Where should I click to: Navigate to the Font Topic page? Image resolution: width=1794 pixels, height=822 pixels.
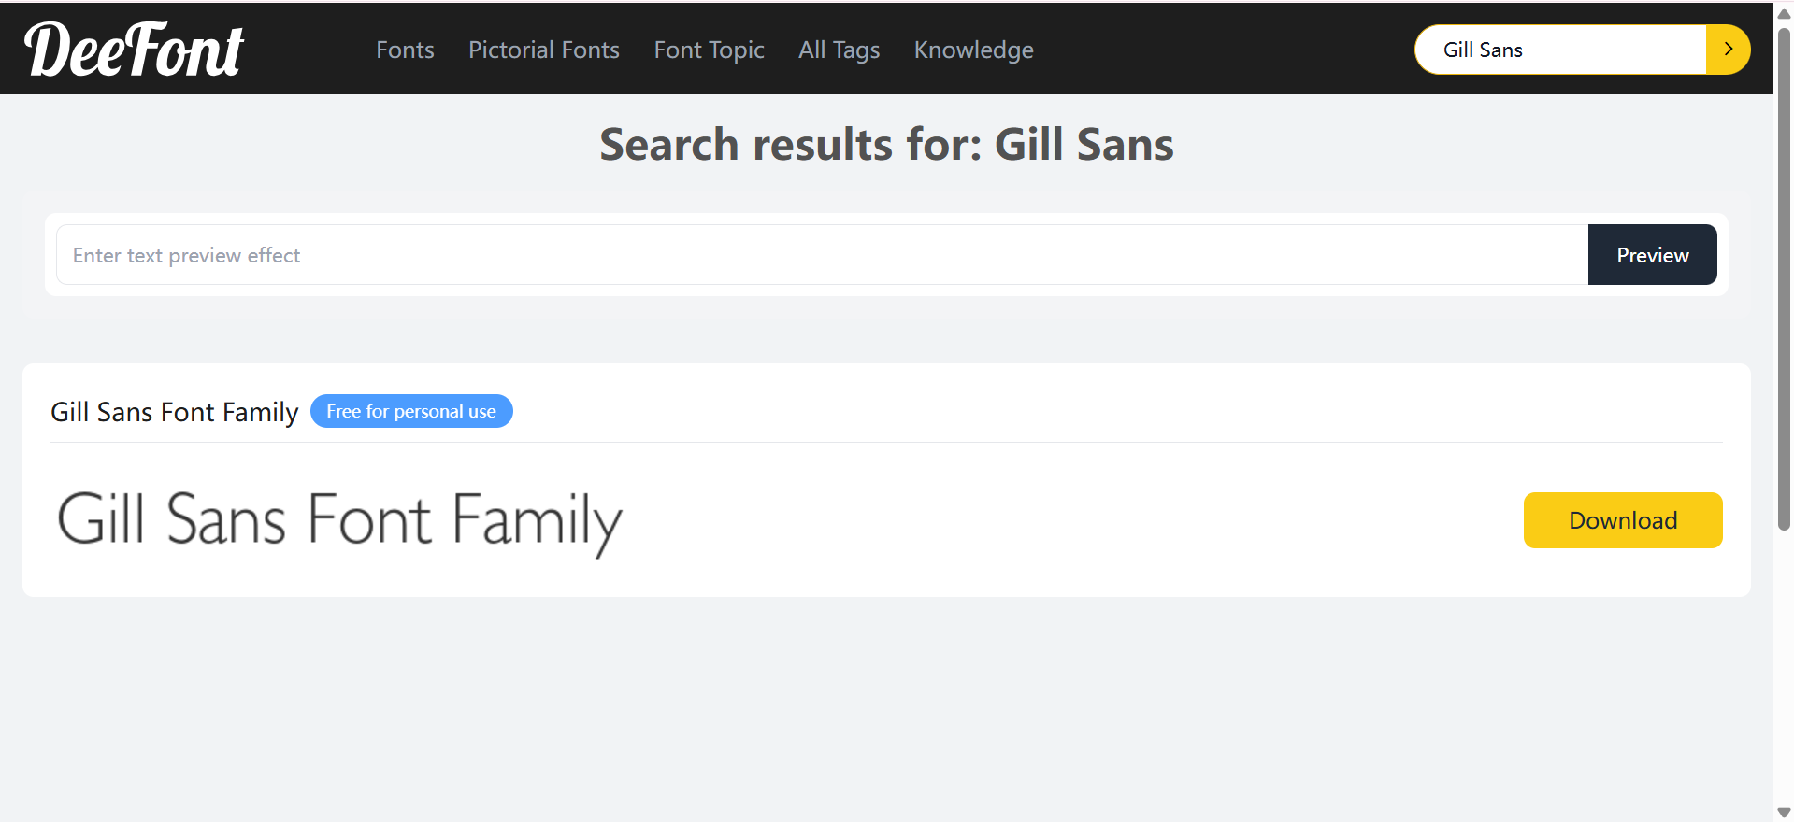pyautogui.click(x=709, y=50)
